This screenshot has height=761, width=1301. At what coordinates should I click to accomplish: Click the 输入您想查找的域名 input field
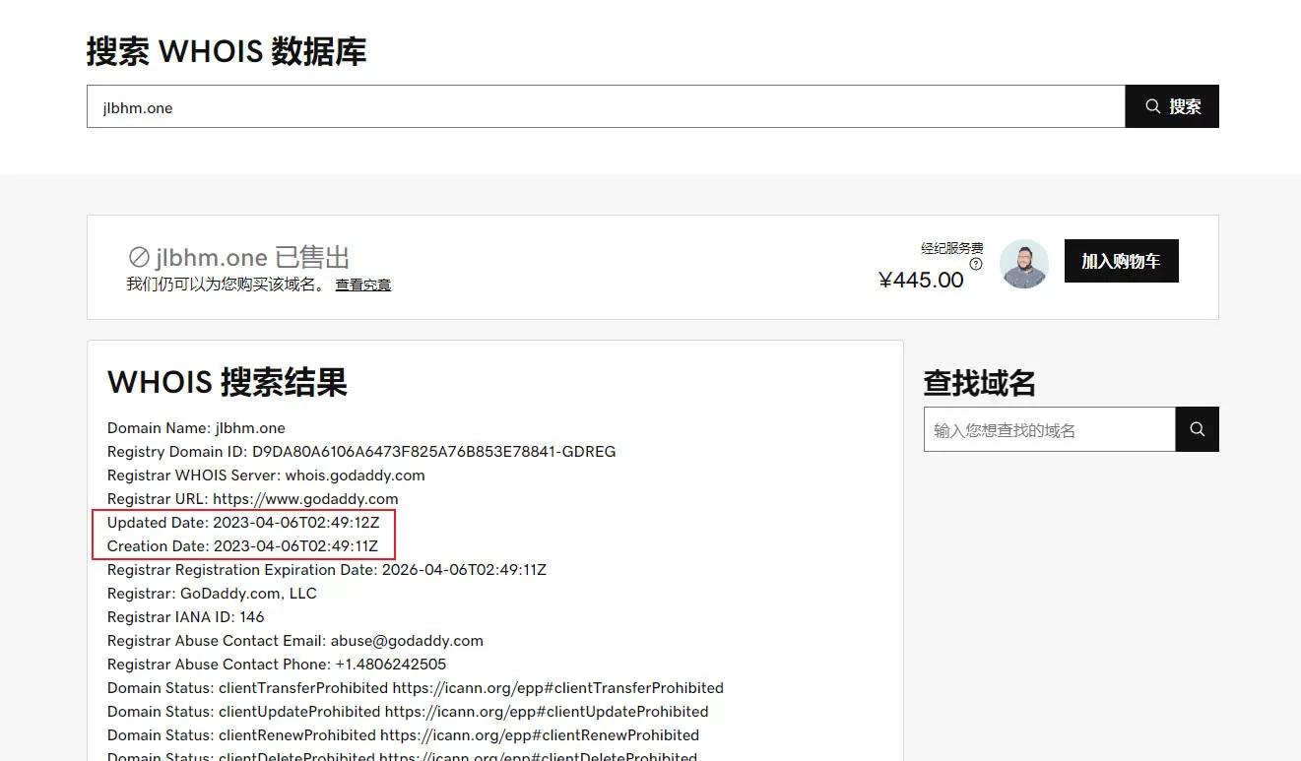pos(1049,430)
